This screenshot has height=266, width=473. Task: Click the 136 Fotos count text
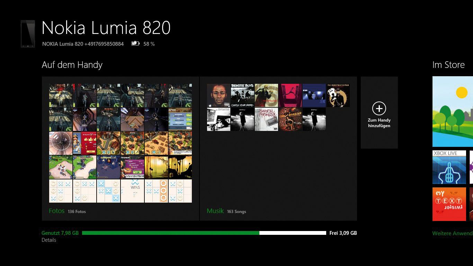point(77,211)
